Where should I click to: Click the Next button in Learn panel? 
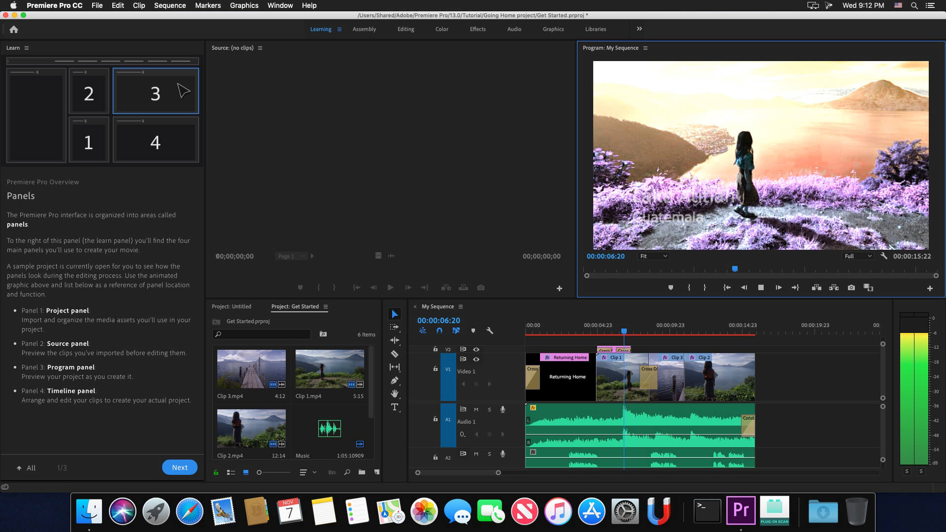click(179, 467)
